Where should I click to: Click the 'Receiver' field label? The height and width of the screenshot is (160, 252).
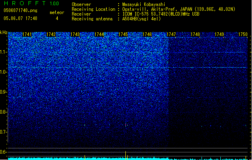(x=81, y=14)
